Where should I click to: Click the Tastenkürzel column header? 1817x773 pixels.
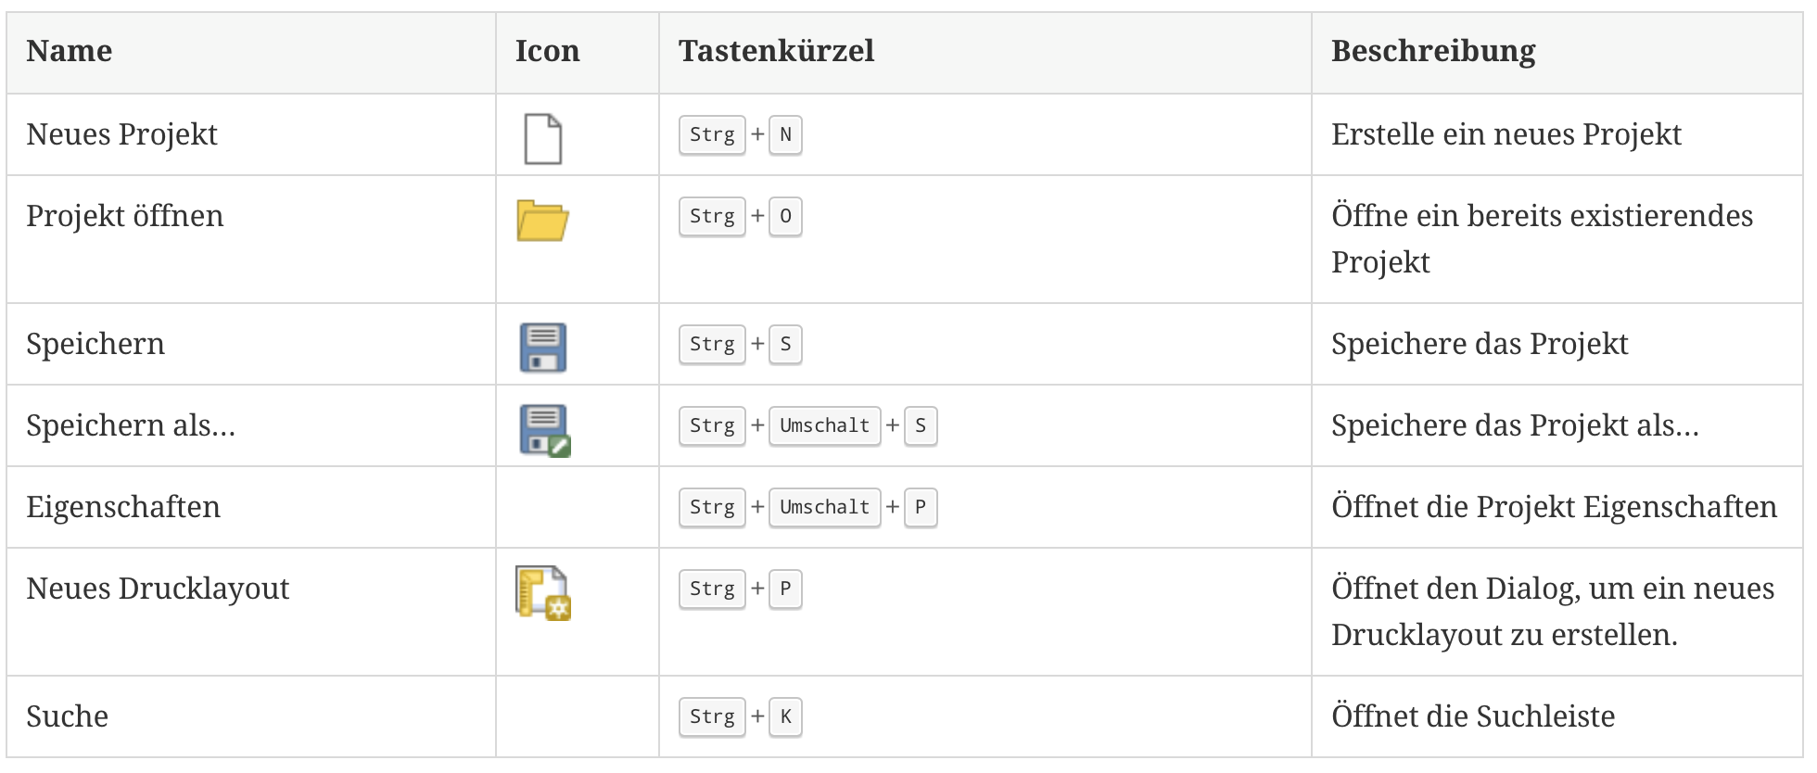point(776,51)
